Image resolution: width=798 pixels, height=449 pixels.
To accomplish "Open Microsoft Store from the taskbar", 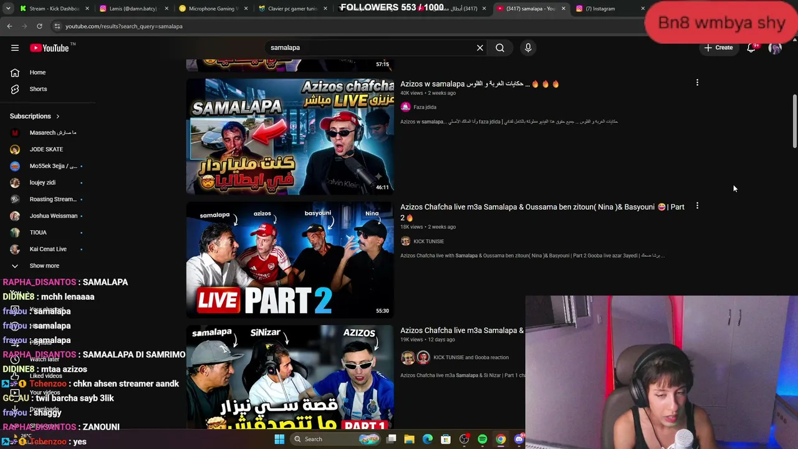I will (446, 439).
